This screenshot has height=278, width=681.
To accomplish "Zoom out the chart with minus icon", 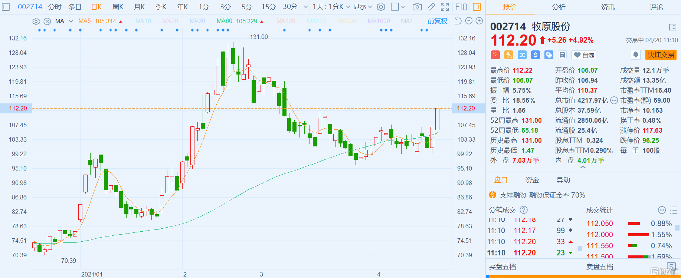I will pos(469,21).
